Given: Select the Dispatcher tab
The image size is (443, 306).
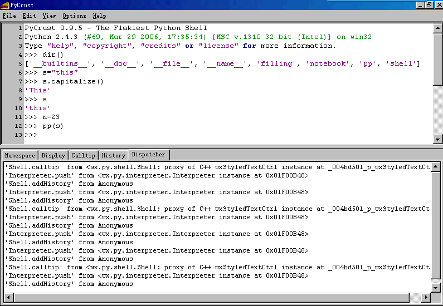Looking at the screenshot, I should (148, 155).
